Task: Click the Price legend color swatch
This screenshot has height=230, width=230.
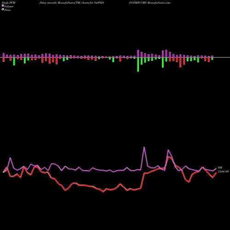Action: tap(3, 10)
